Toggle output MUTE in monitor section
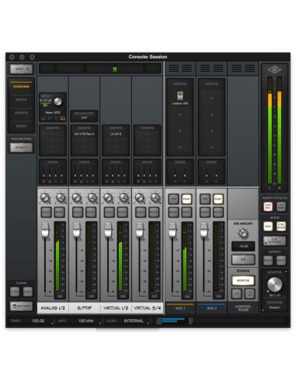296x383 pixels. pyautogui.click(x=281, y=260)
